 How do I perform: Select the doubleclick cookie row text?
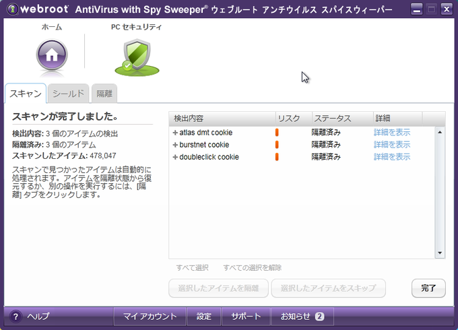[209, 157]
